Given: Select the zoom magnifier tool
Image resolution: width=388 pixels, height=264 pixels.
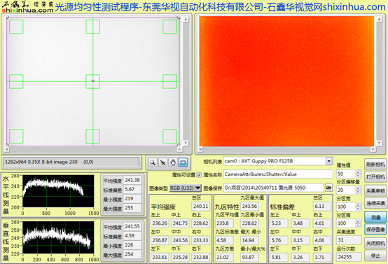Looking at the screenshot, I should click(153, 162).
